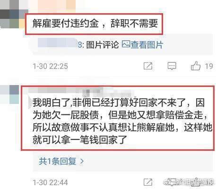
Task: Click the blurred image at top
Action: 52,6
